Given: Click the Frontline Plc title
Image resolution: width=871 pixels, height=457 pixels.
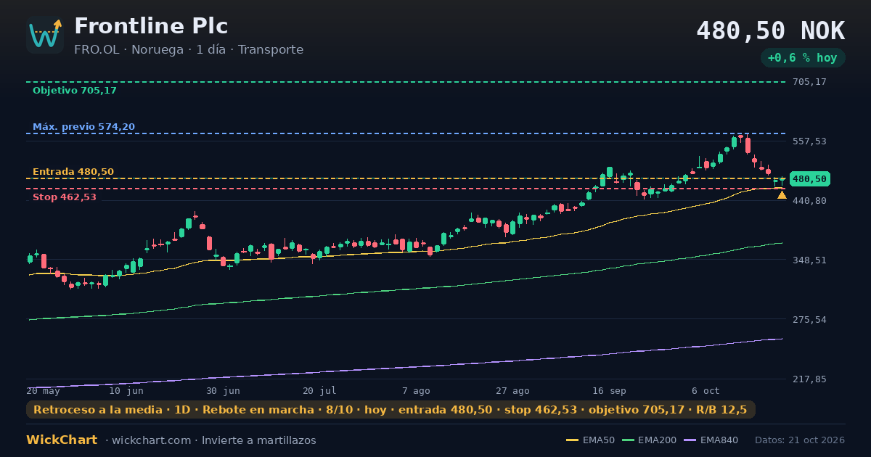Looking at the screenshot, I should pos(151,26).
